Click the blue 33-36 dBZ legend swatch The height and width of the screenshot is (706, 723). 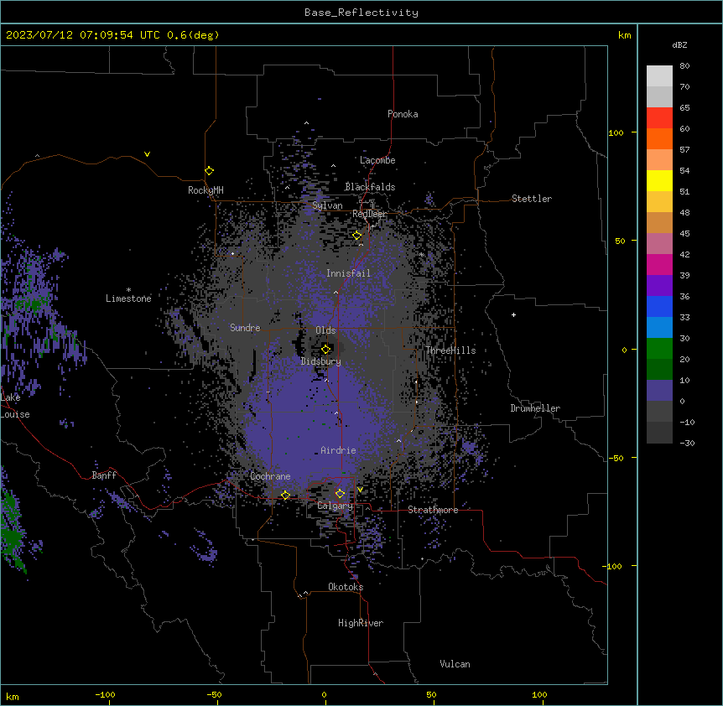659,306
